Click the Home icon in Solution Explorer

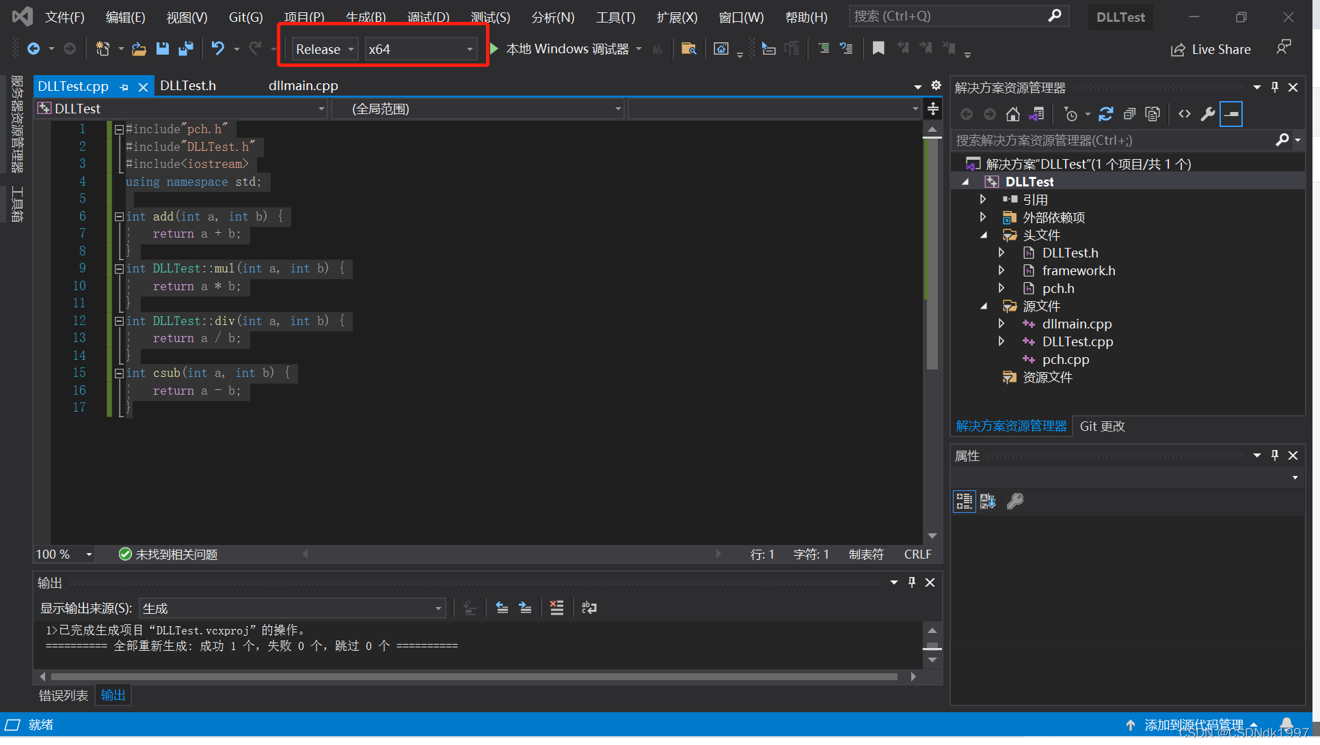tap(1013, 115)
